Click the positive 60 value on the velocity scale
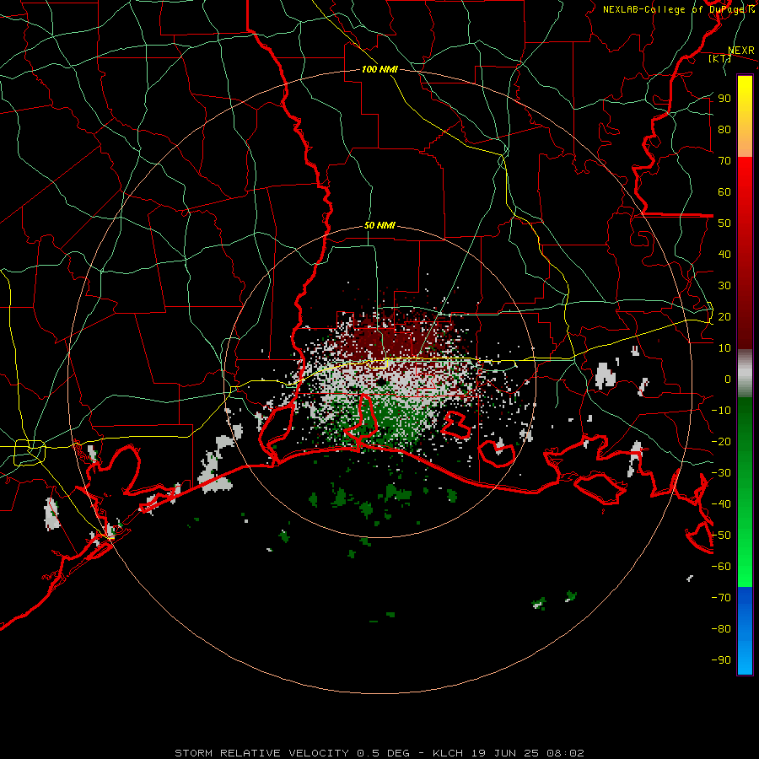The height and width of the screenshot is (759, 759). 724,191
